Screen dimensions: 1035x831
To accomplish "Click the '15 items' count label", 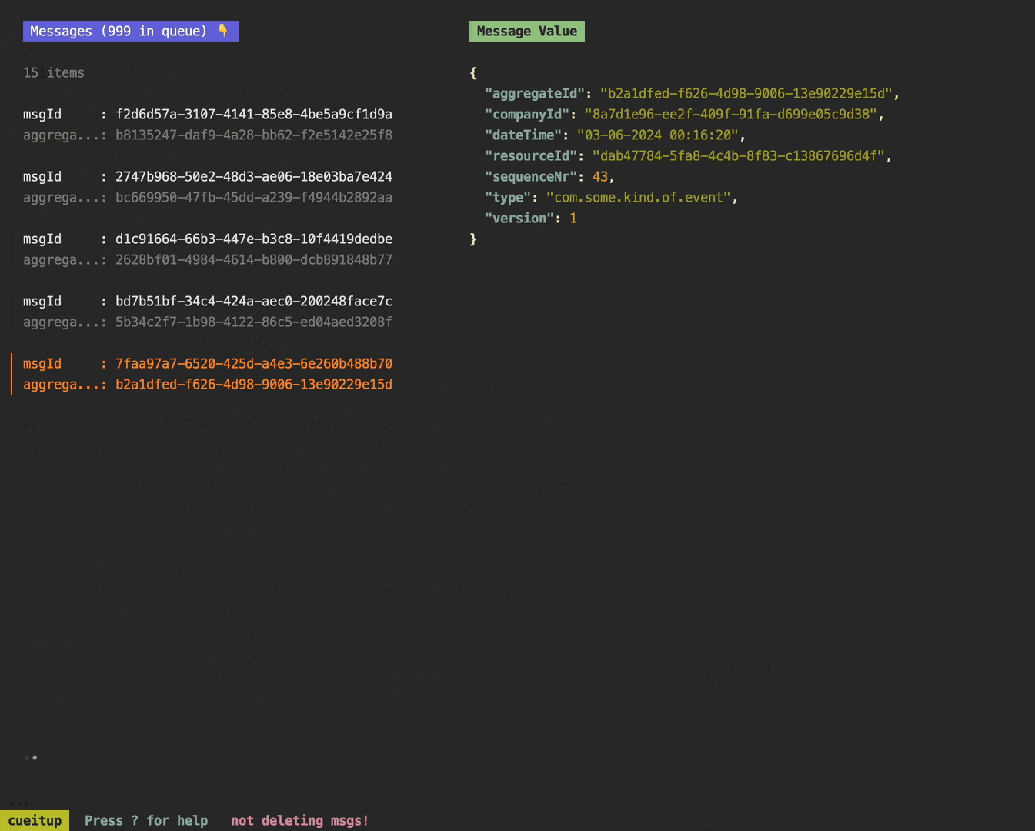I will click(54, 72).
